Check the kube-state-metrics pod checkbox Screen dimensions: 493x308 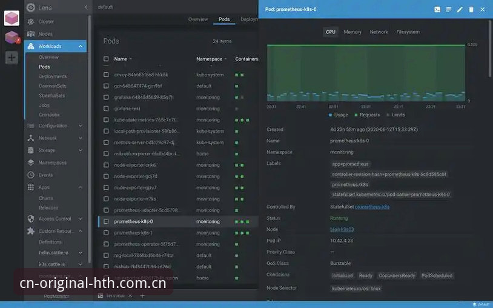106,120
